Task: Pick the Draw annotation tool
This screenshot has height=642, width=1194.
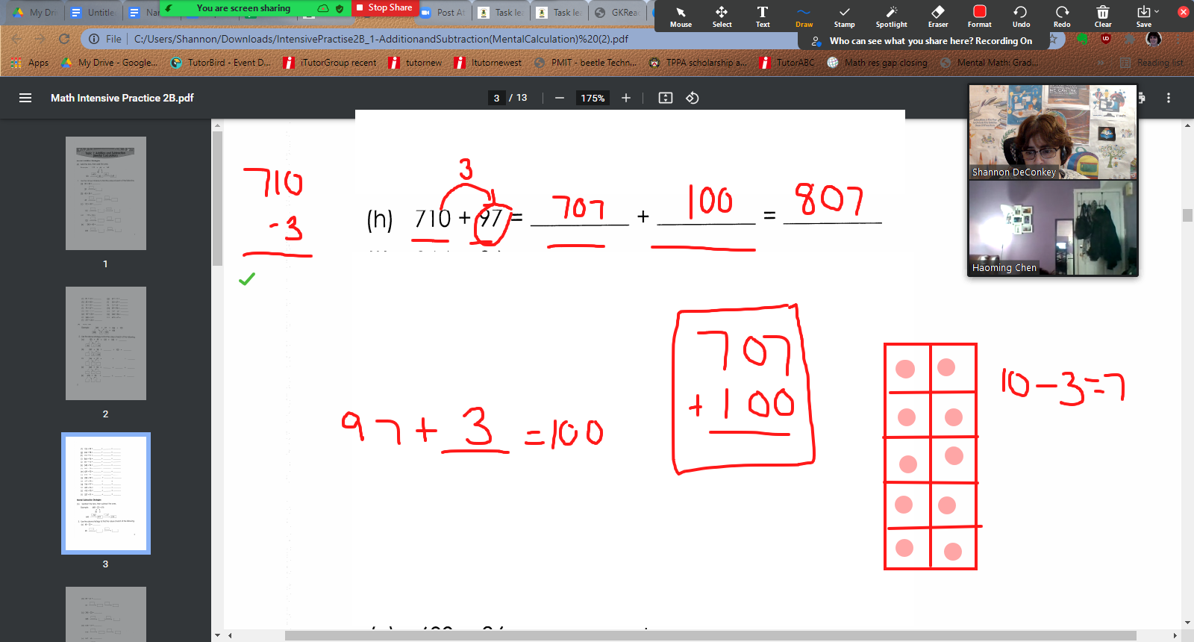Action: pyautogui.click(x=804, y=16)
